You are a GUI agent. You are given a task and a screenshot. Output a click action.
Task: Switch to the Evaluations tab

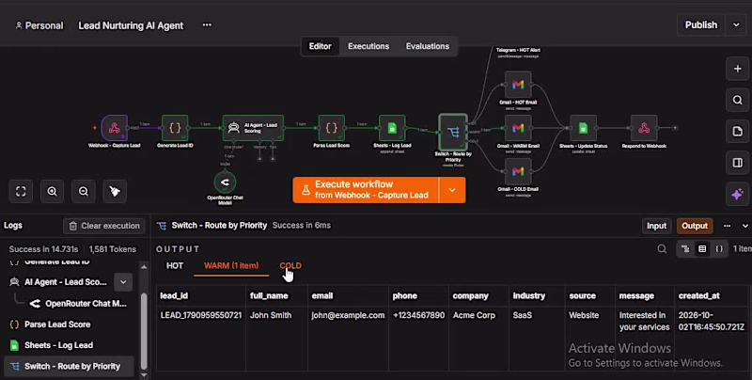[x=428, y=46]
